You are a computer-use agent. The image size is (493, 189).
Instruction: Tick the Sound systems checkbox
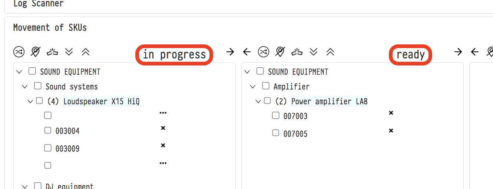pos(37,86)
